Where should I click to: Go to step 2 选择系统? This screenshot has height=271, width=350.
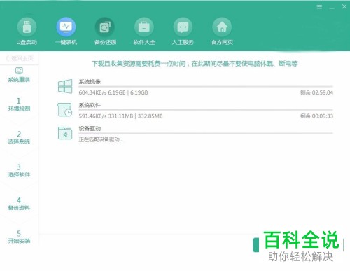pyautogui.click(x=19, y=137)
